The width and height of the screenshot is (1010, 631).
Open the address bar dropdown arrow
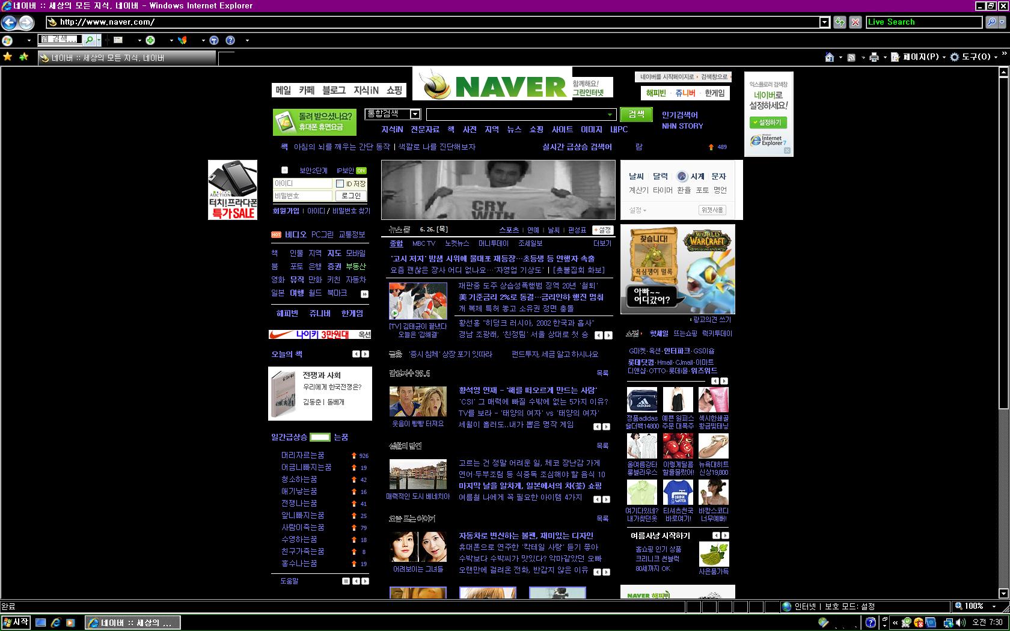(825, 22)
